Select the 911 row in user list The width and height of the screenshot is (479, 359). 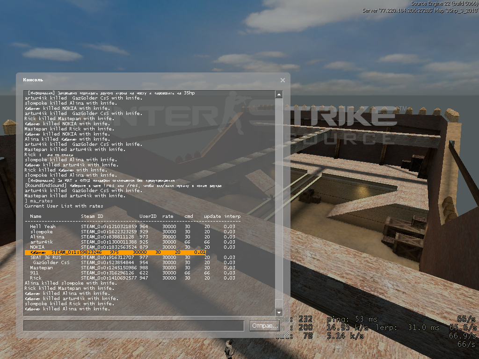132,273
